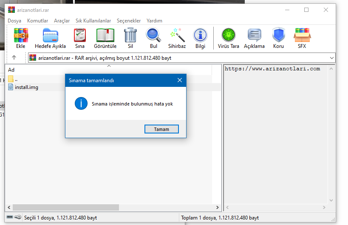Close the arizanotlari.rar WinRAR window
Viewport: 348px width, 225px height.
click(x=325, y=10)
